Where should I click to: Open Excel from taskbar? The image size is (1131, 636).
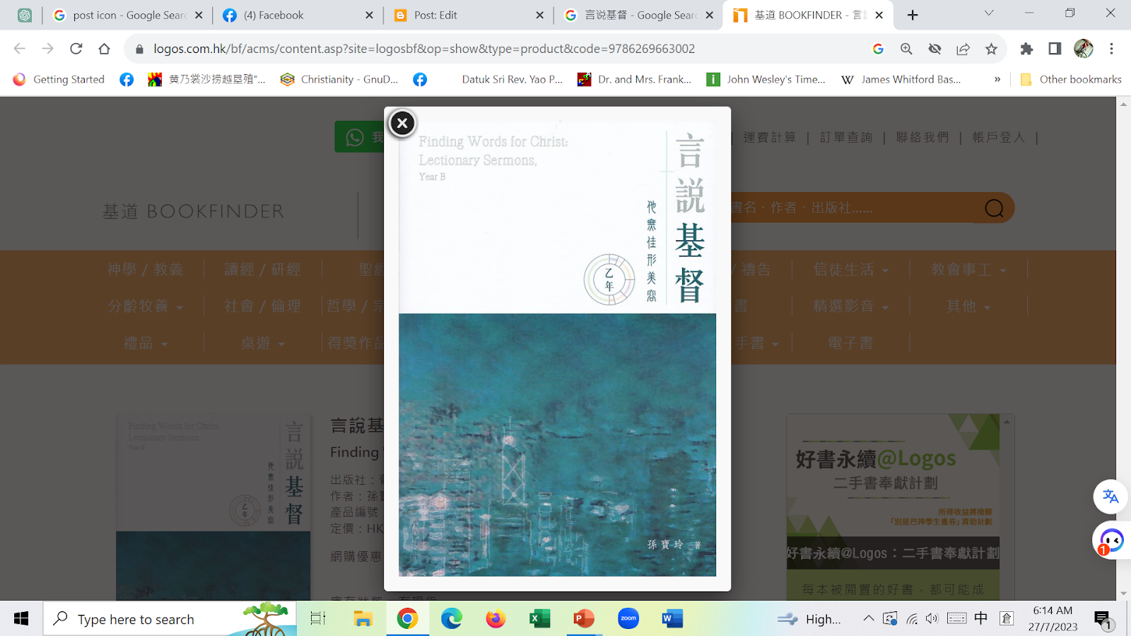540,619
